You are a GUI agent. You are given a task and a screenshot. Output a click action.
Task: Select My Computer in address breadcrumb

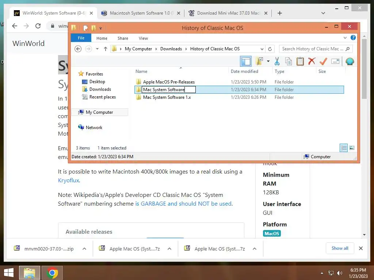138,49
